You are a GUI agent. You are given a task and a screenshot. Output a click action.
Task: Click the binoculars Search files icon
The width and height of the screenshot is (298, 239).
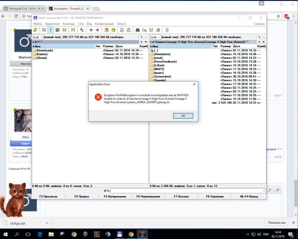click(138, 30)
